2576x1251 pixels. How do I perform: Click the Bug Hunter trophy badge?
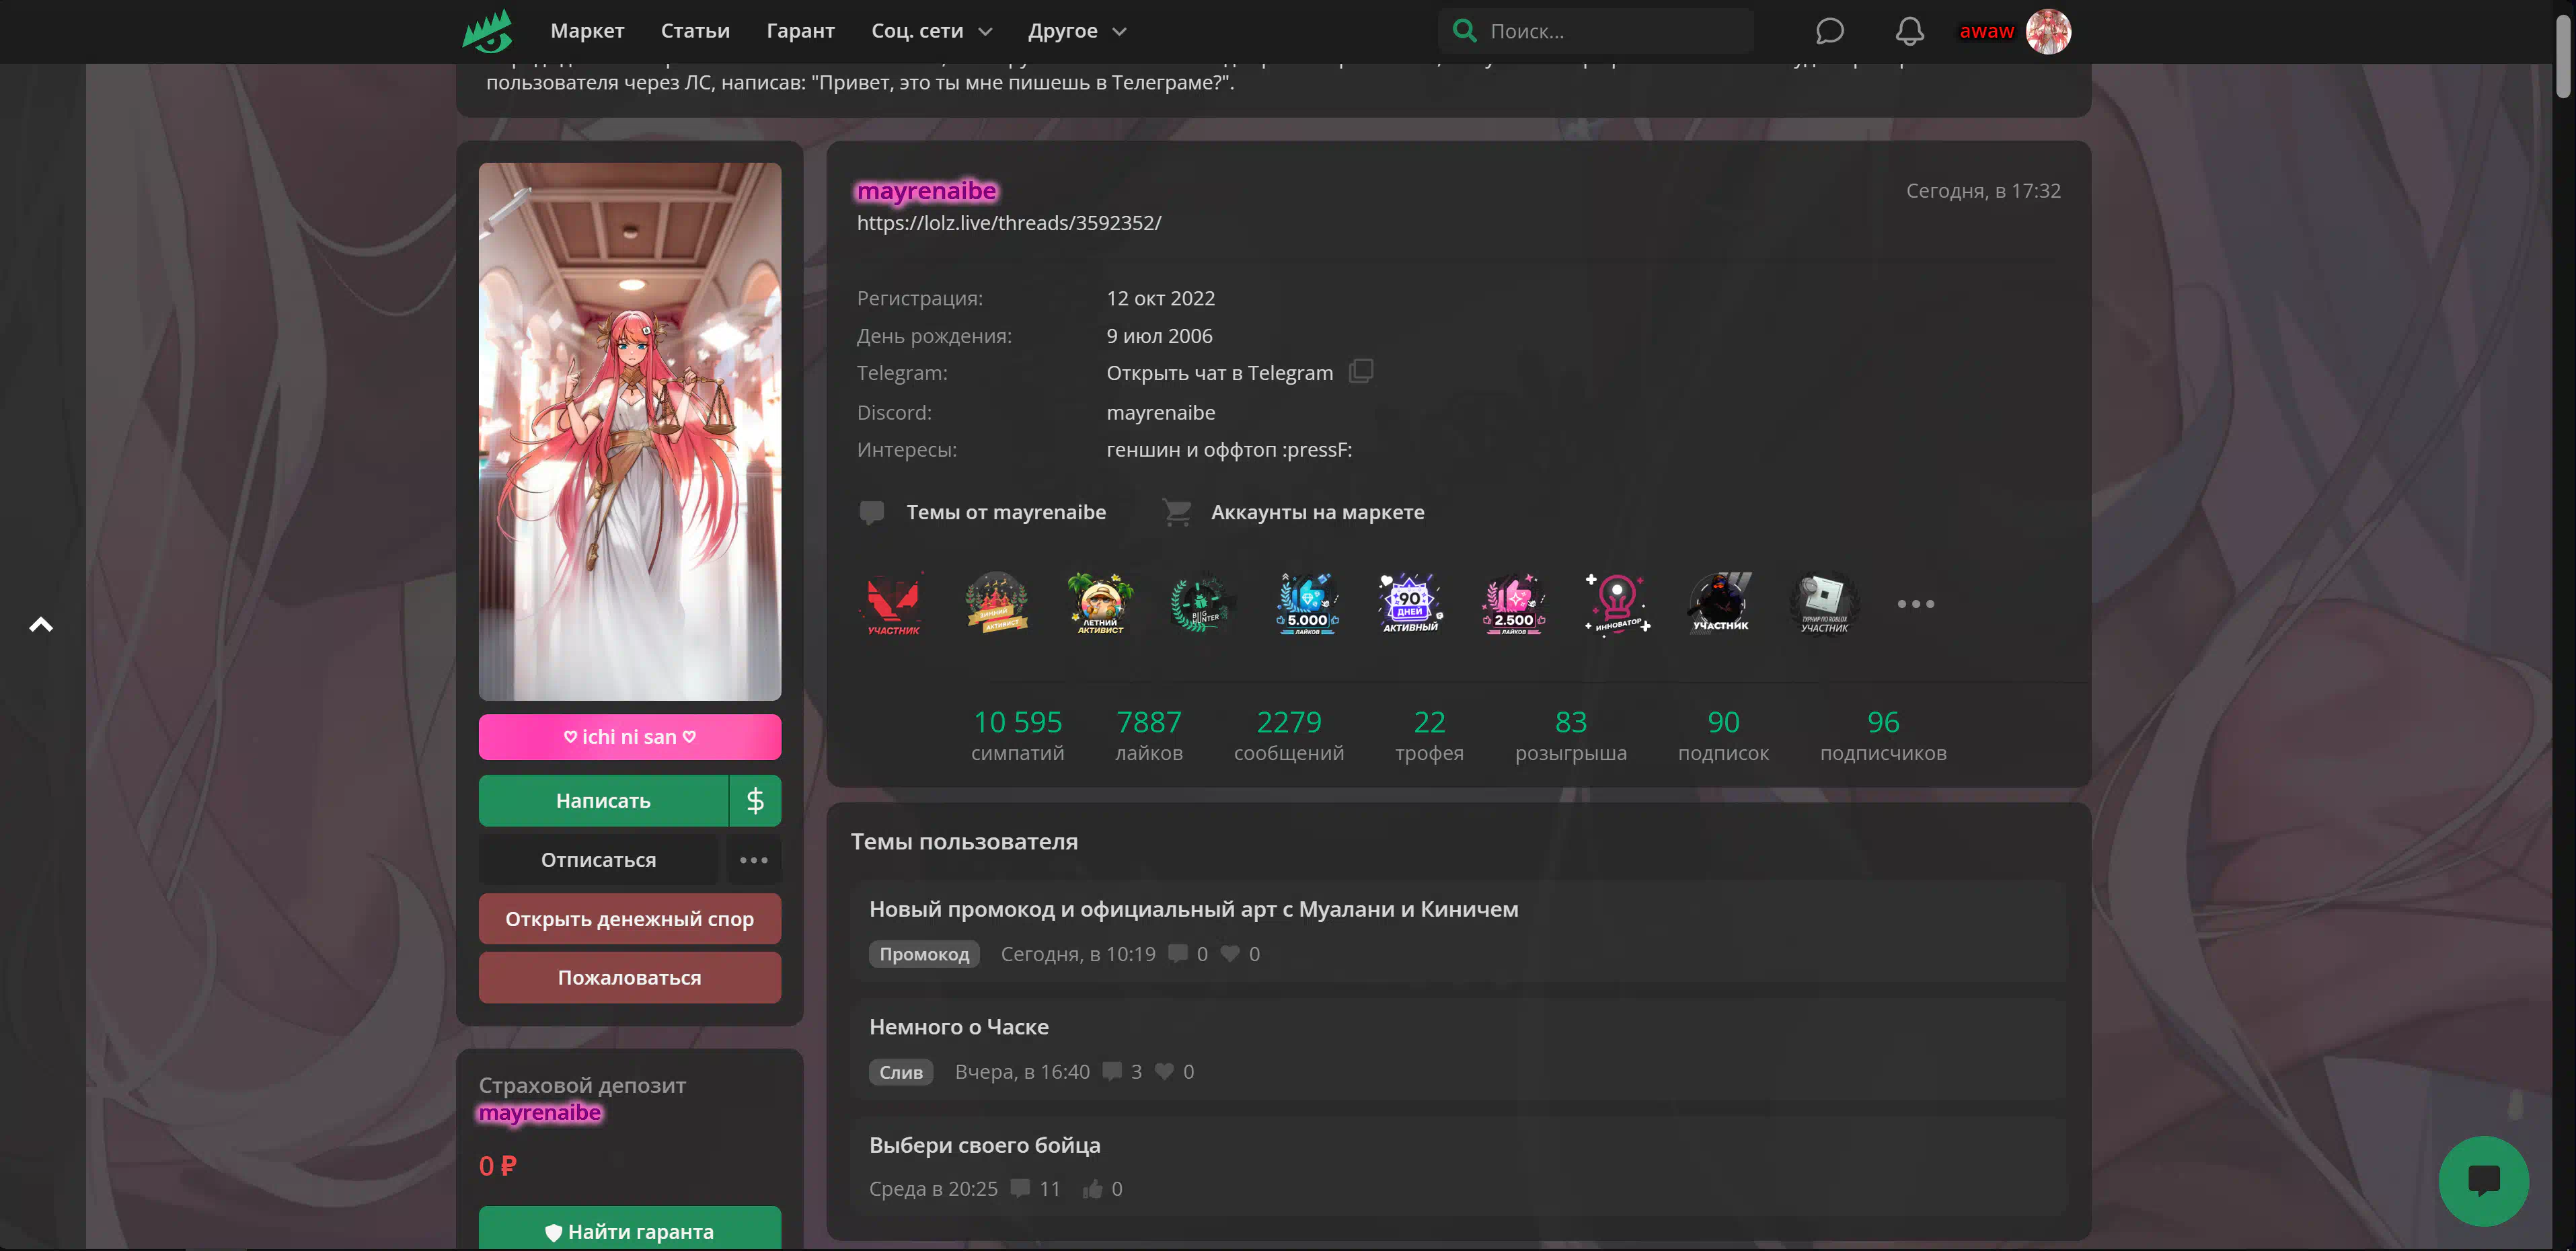[1203, 603]
